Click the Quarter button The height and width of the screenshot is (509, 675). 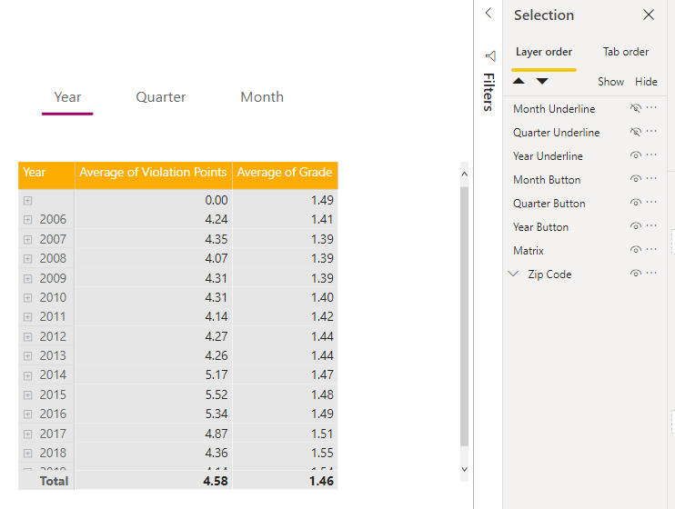(161, 97)
